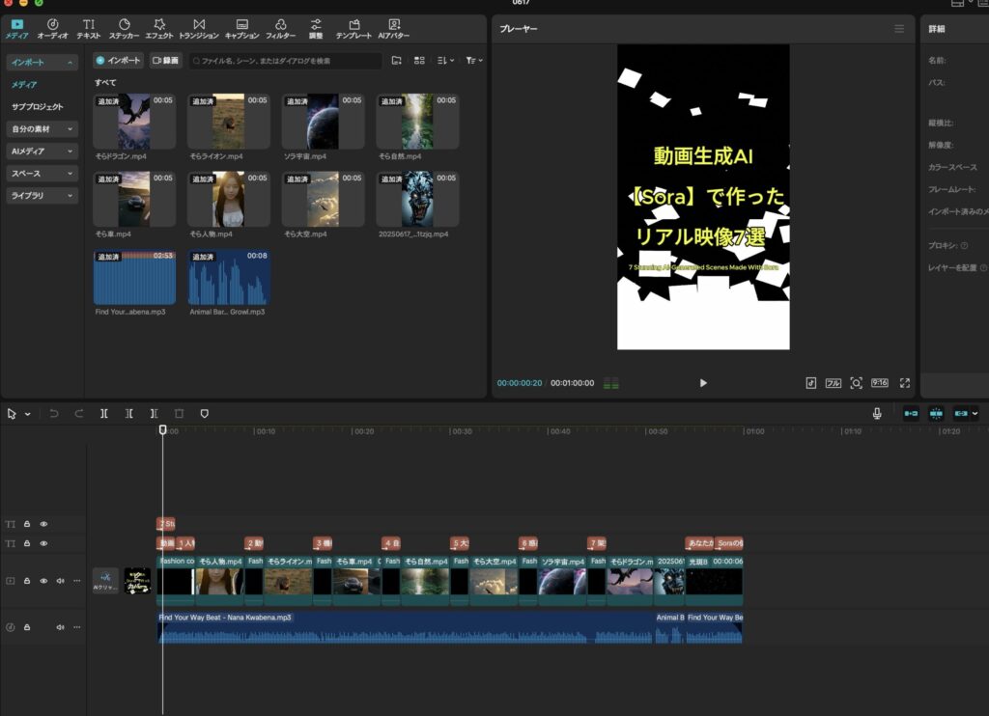Hide the lower text track
989x716 pixels.
(x=43, y=543)
